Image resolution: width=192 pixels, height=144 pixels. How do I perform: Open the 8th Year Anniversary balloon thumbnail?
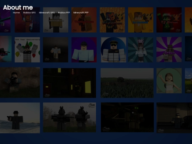[27, 50]
